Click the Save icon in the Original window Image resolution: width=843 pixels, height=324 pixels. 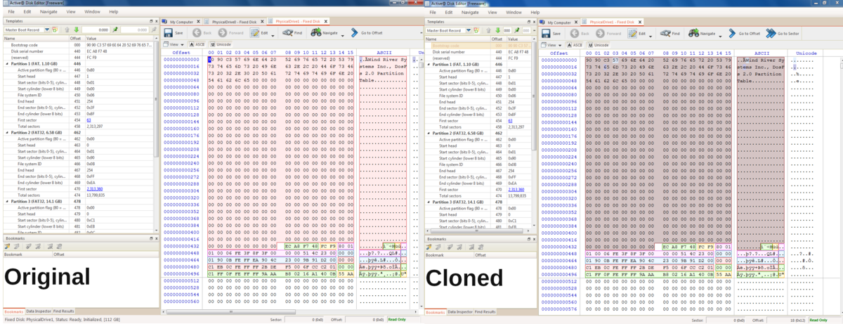tap(168, 33)
